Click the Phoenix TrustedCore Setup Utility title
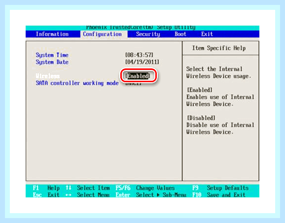285x223 pixels. click(x=141, y=28)
